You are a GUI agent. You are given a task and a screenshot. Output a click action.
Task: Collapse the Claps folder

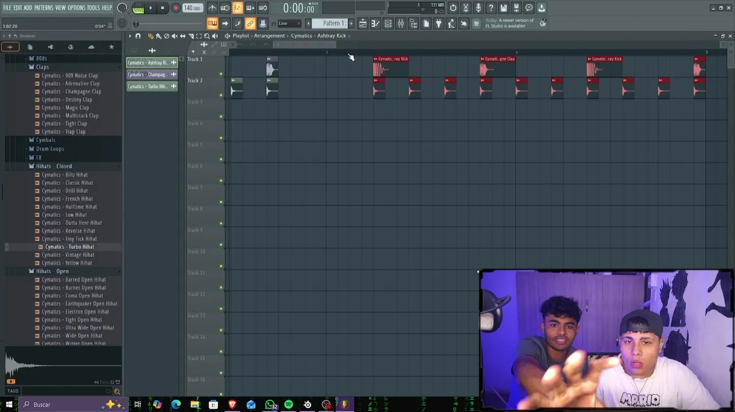click(x=42, y=67)
